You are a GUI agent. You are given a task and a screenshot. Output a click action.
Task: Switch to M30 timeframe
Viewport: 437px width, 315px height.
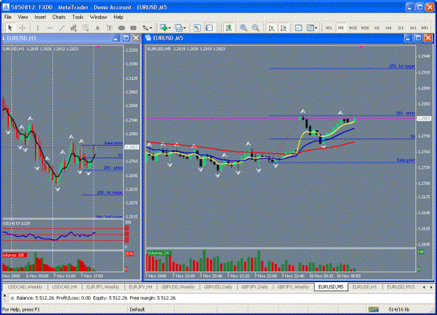click(365, 28)
